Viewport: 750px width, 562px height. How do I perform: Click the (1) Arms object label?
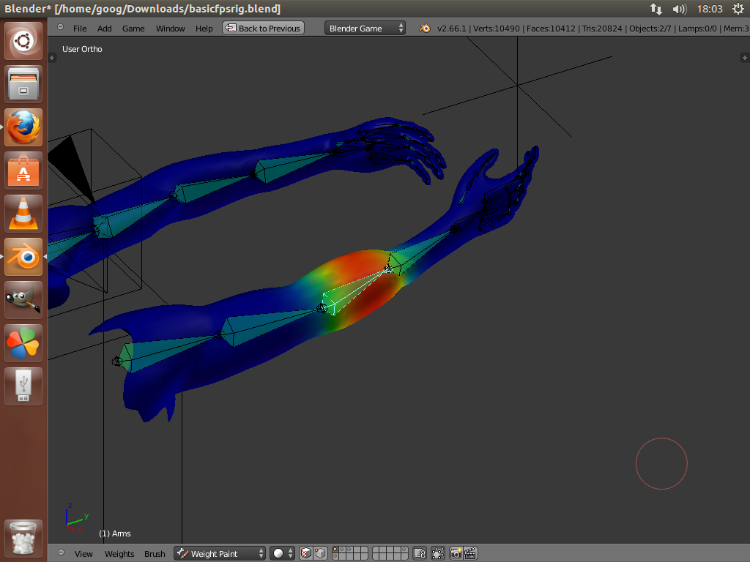[115, 533]
